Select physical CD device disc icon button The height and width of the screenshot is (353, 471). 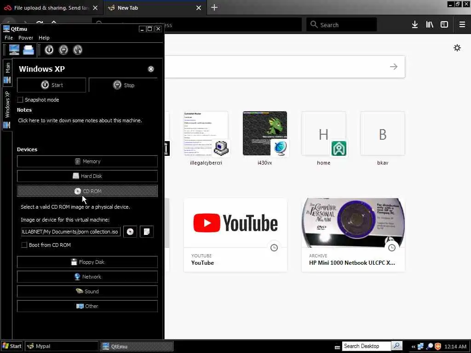pyautogui.click(x=130, y=232)
